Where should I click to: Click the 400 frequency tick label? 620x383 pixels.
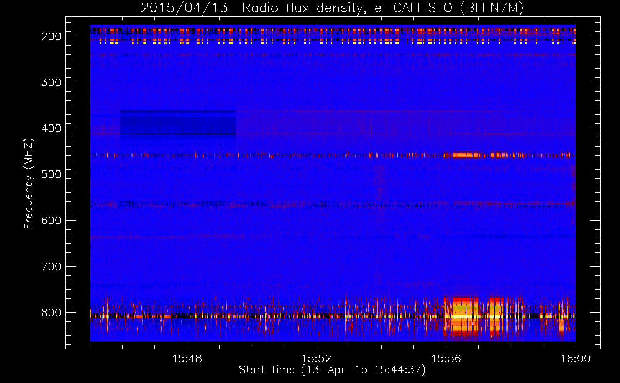coord(51,128)
